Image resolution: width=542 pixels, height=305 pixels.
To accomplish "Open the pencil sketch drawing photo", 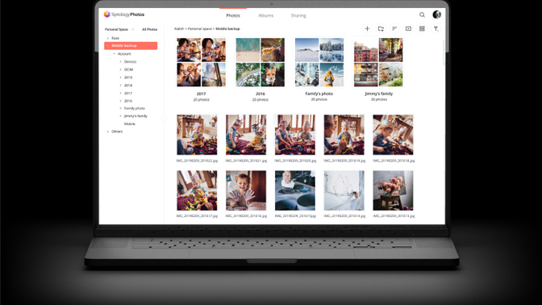I will tap(344, 190).
